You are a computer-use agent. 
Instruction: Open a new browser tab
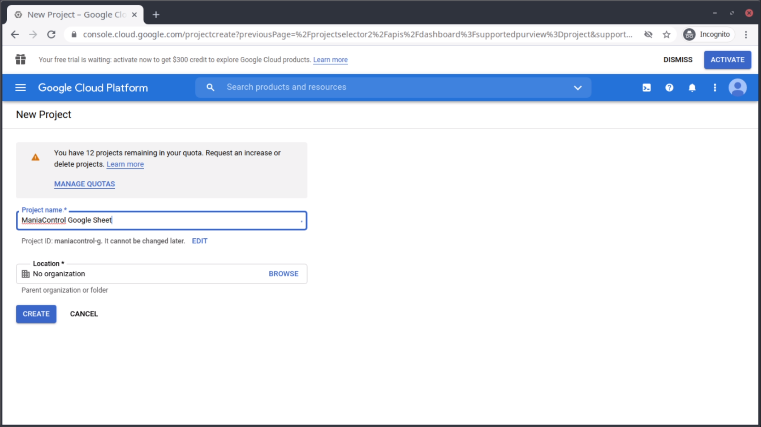(156, 15)
